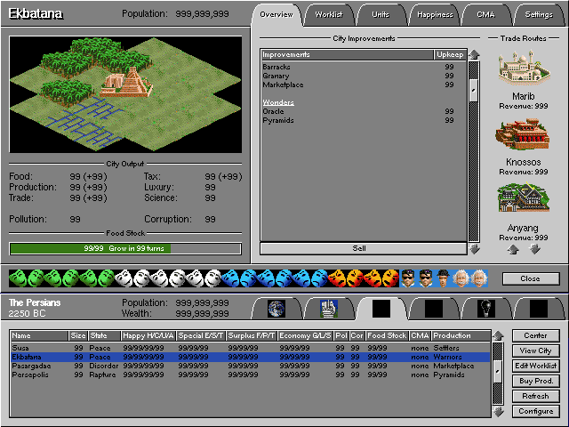Click the first white content citizen face
The width and height of the screenshot is (569, 427).
(124, 278)
